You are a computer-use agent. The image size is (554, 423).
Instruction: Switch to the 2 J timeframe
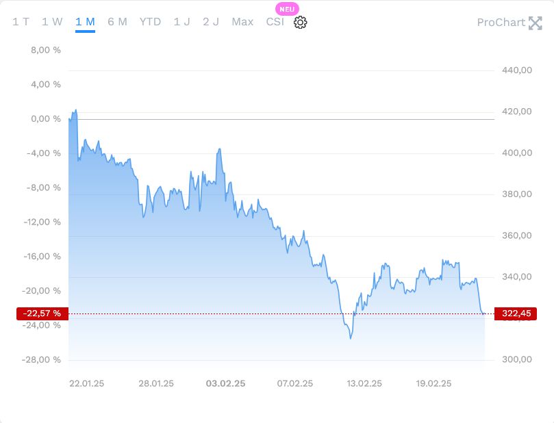(211, 22)
